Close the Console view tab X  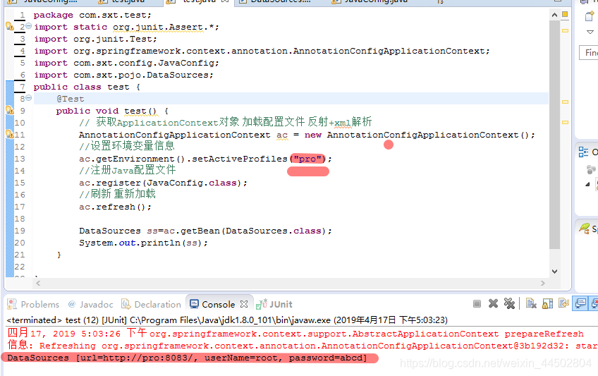(244, 304)
